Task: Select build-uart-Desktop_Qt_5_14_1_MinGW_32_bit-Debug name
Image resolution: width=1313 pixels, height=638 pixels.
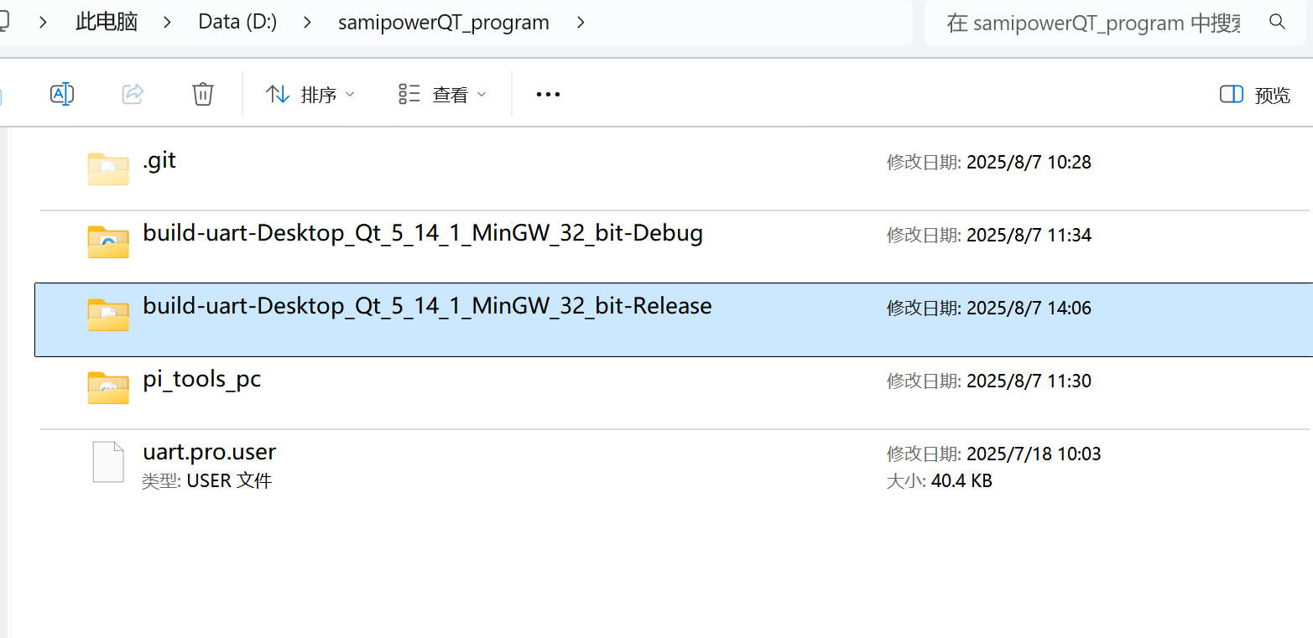Action: 423,233
